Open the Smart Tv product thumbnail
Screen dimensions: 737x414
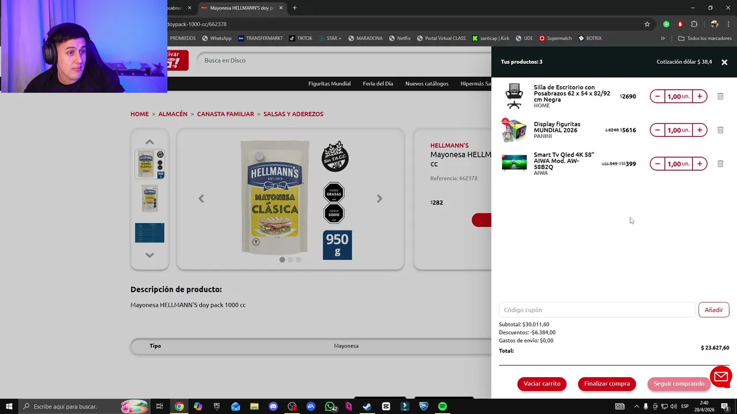coord(514,163)
